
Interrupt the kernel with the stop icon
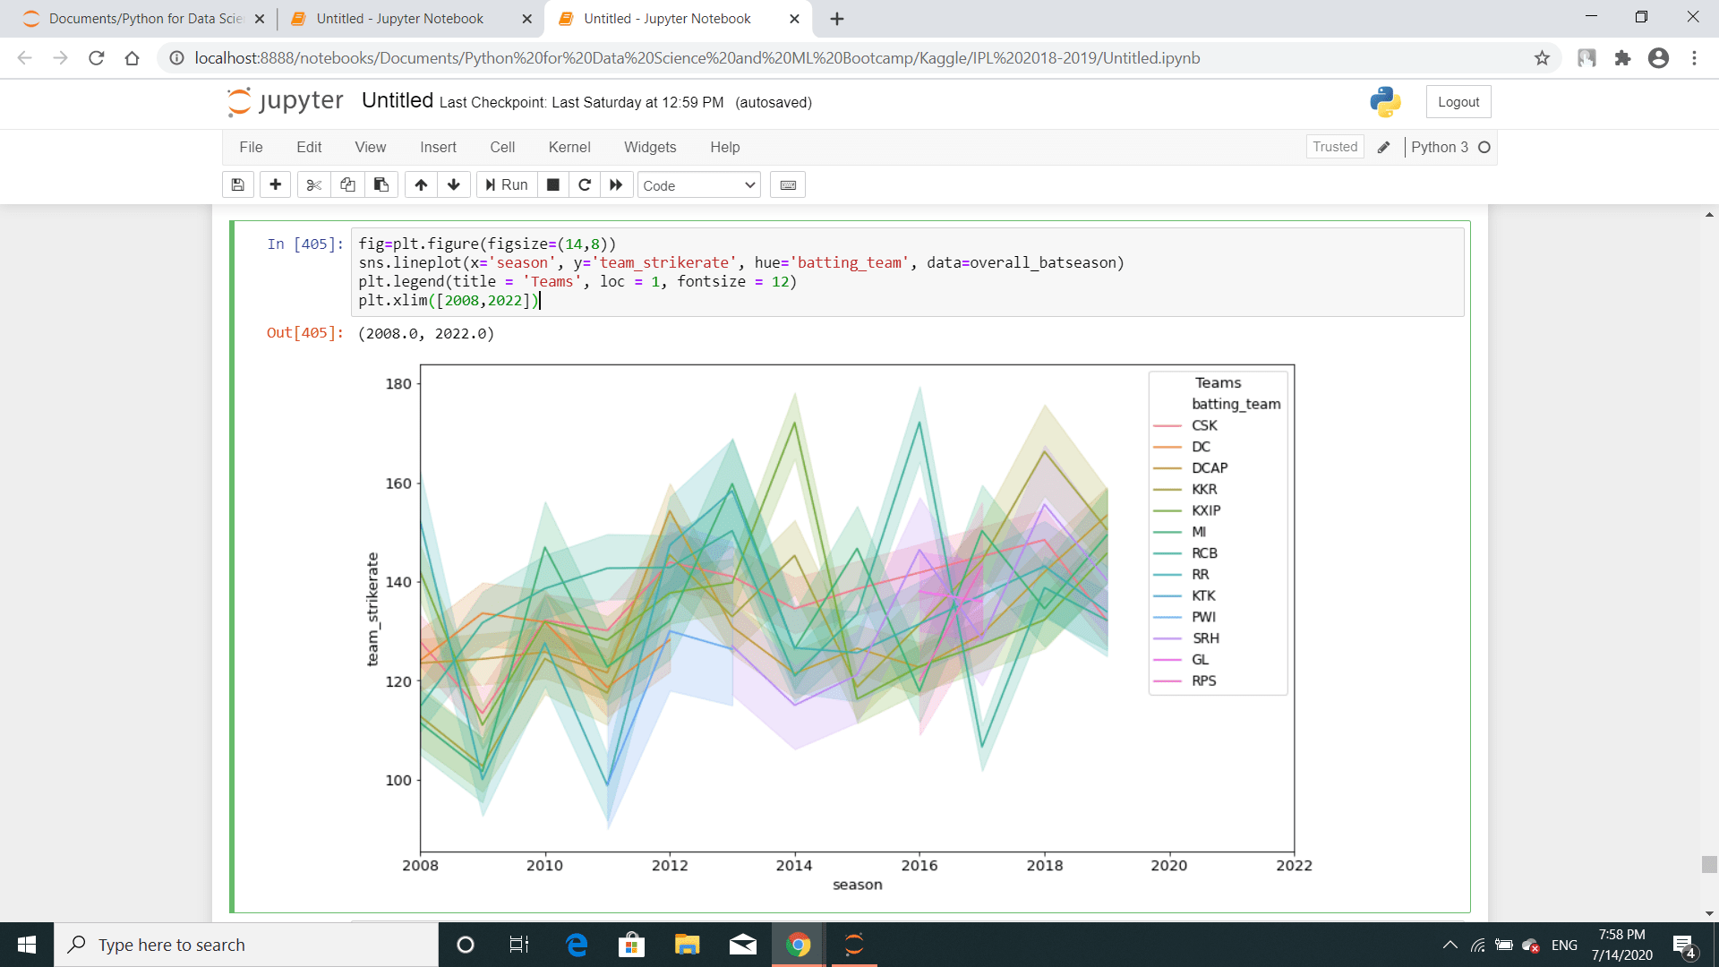point(553,185)
